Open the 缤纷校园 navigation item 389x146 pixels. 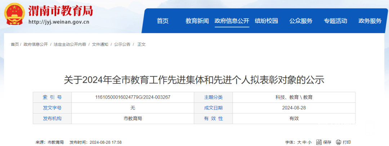(x=266, y=21)
